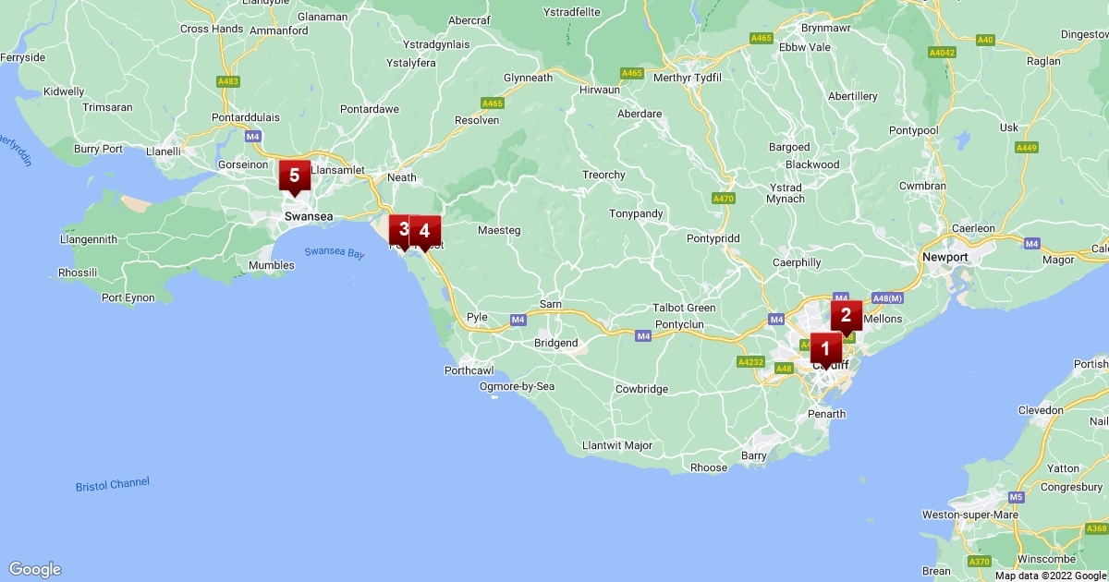The width and height of the screenshot is (1109, 582).
Task: Click the Barry town label
Action: click(754, 455)
